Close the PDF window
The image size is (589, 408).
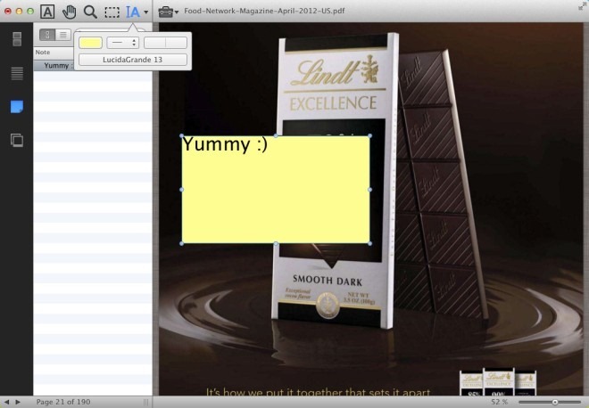pos(7,12)
